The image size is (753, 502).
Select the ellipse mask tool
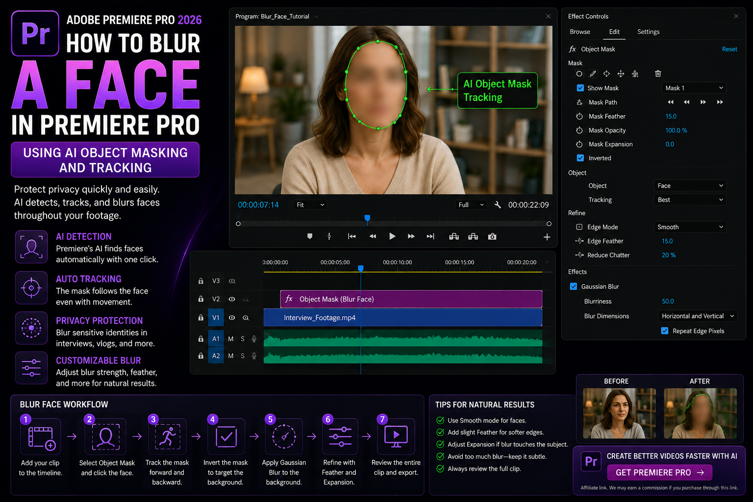point(579,74)
